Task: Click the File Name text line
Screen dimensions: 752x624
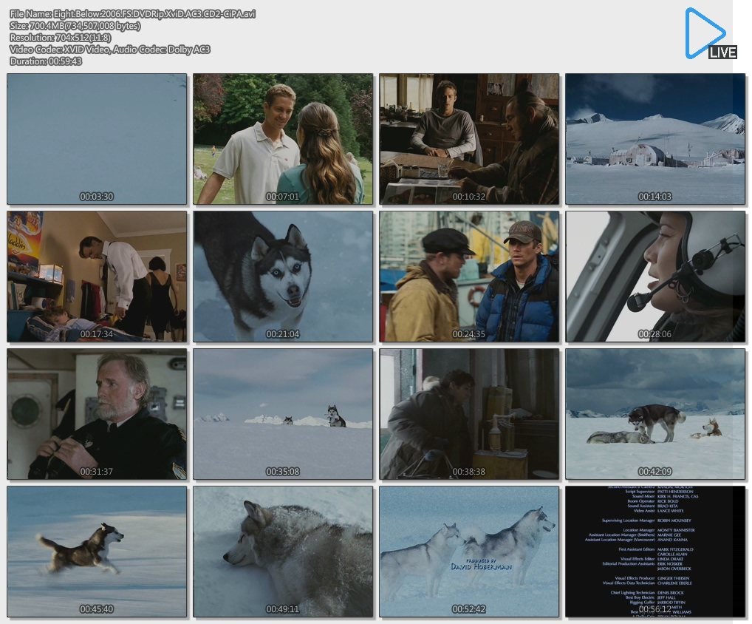Action: pyautogui.click(x=133, y=14)
